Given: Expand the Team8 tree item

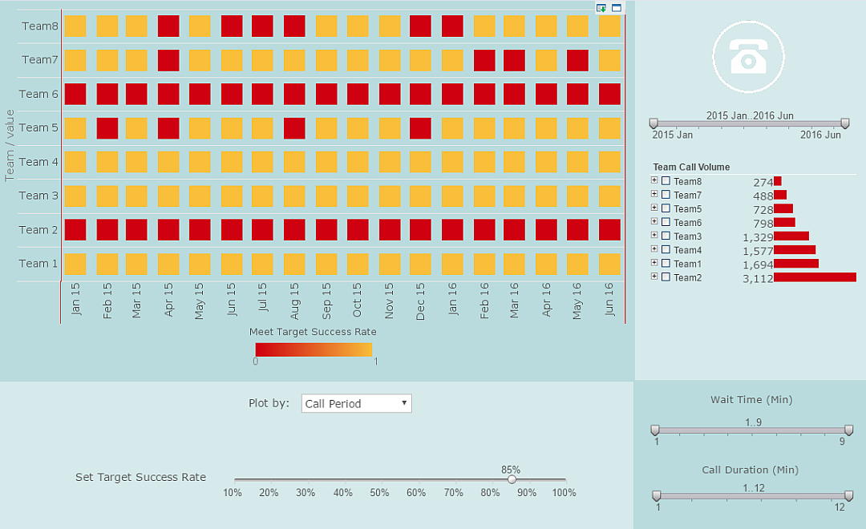Looking at the screenshot, I should (654, 181).
